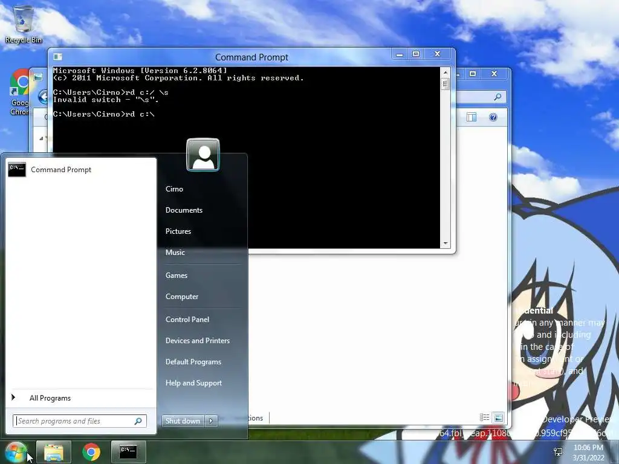Click the Command Prompt scrollbar thumb
Image resolution: width=619 pixels, height=464 pixels.
click(446, 84)
